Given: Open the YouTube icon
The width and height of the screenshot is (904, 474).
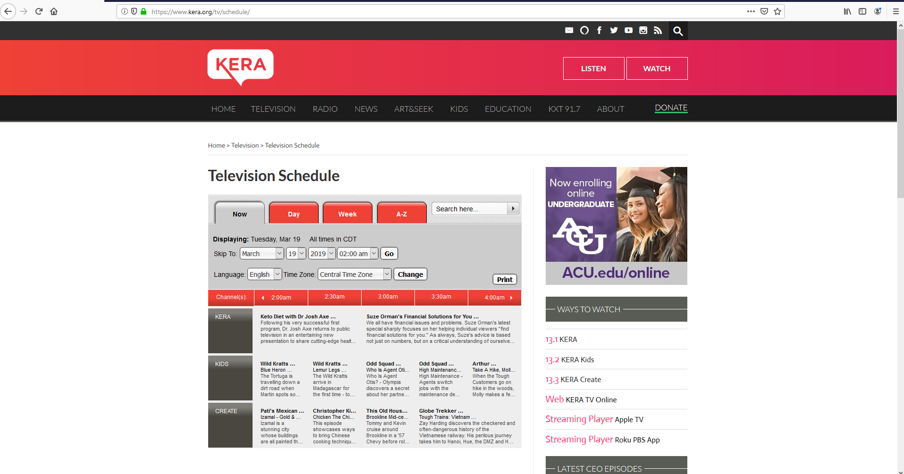Looking at the screenshot, I should [x=628, y=30].
